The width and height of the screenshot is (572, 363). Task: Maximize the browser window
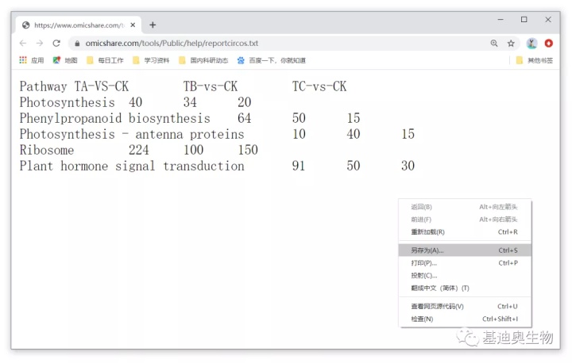[524, 19]
